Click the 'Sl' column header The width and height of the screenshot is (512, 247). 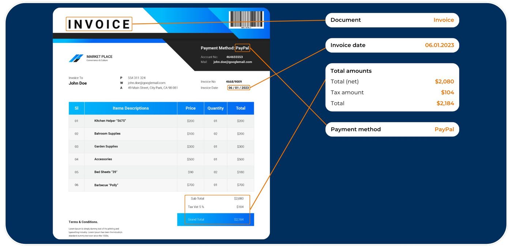[76, 108]
